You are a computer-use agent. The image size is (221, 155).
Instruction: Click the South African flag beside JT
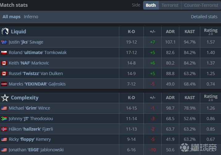tap(4, 119)
